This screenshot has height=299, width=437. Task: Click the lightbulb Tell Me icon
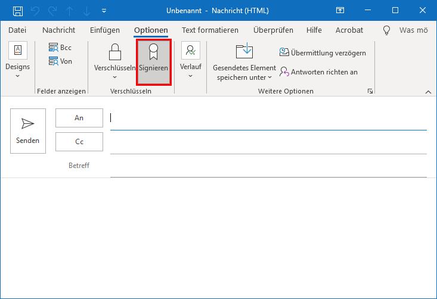386,30
